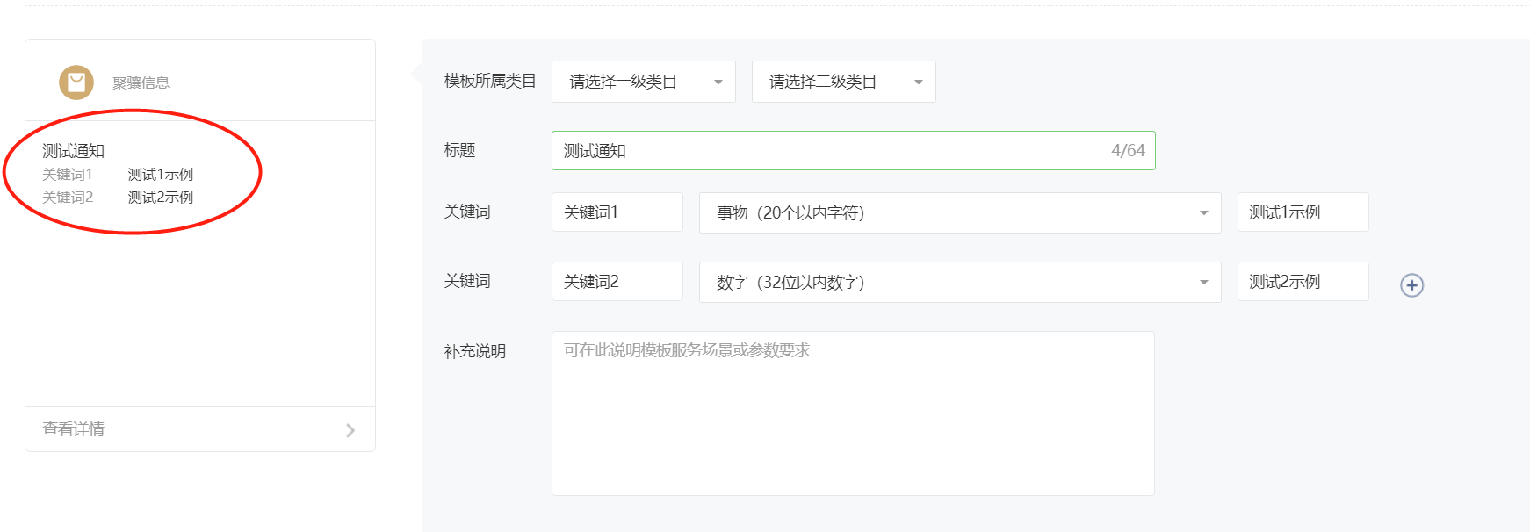Select the 测试通知 title in preview card
Image resolution: width=1530 pixels, height=532 pixels.
pos(74,151)
